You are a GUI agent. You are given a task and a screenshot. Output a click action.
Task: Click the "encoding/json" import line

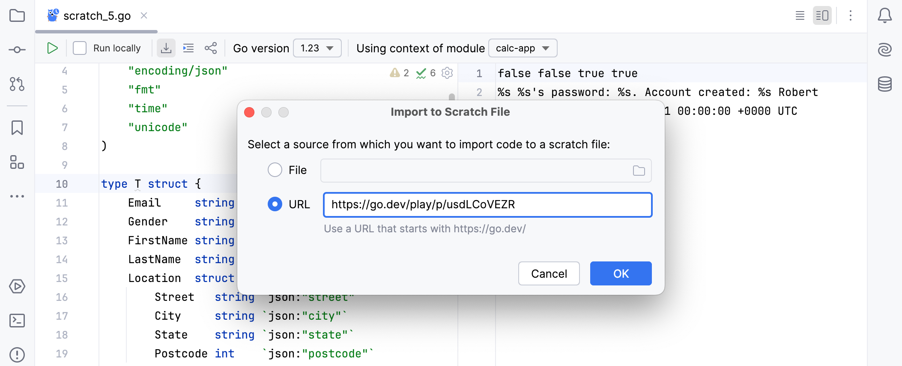pyautogui.click(x=178, y=71)
